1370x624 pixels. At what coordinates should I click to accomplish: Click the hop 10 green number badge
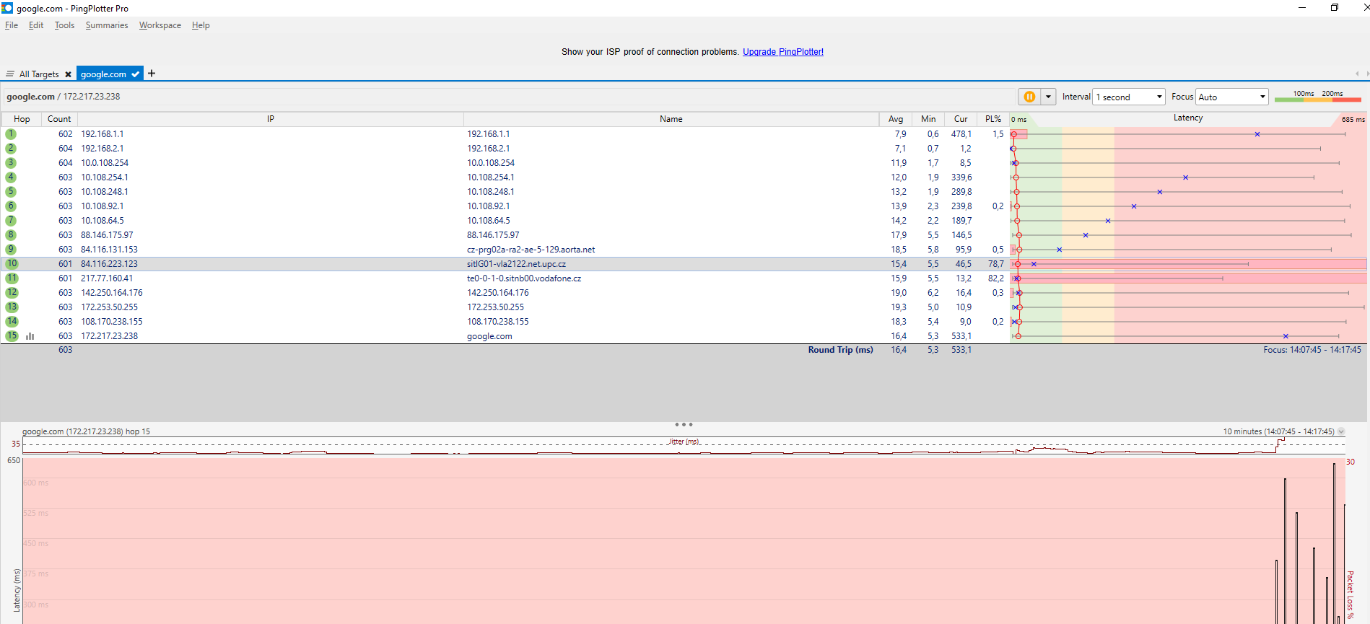coord(12,264)
